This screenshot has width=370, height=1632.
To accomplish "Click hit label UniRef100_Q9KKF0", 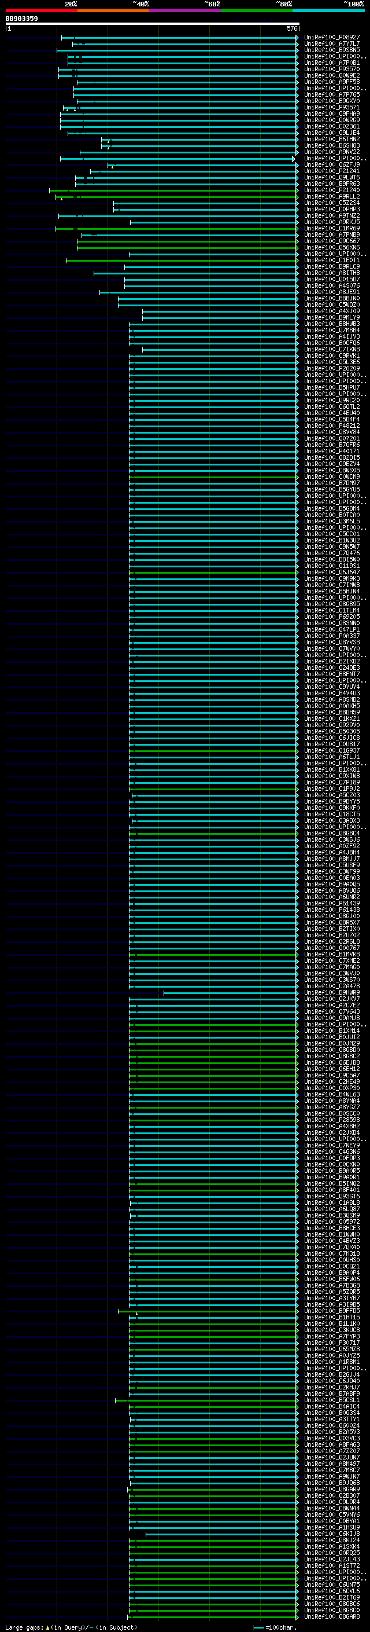I will [332, 808].
